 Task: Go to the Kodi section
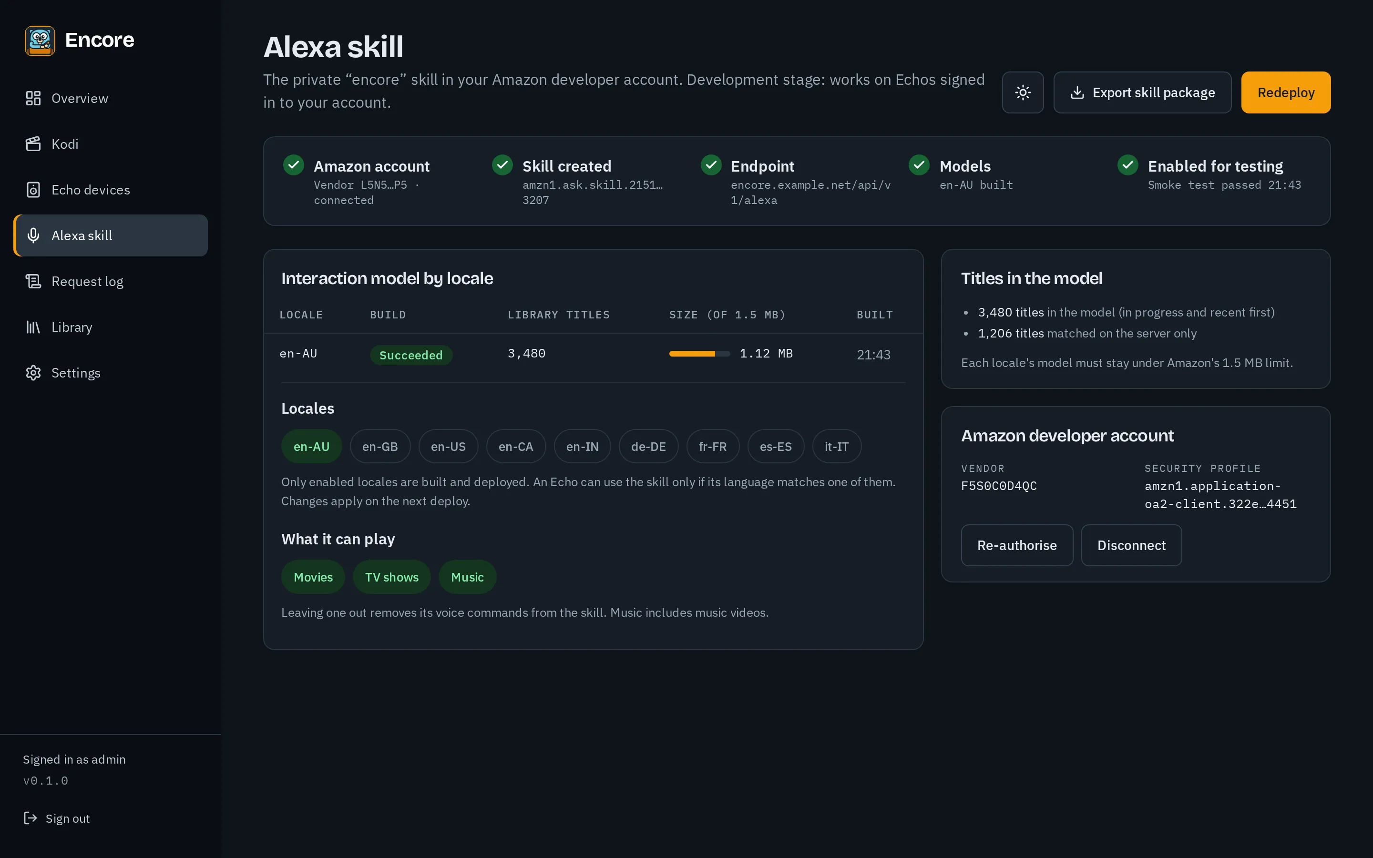pos(111,144)
